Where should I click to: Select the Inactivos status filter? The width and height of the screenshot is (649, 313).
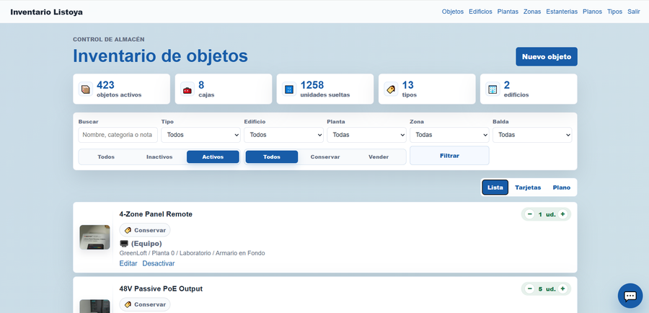coord(159,157)
